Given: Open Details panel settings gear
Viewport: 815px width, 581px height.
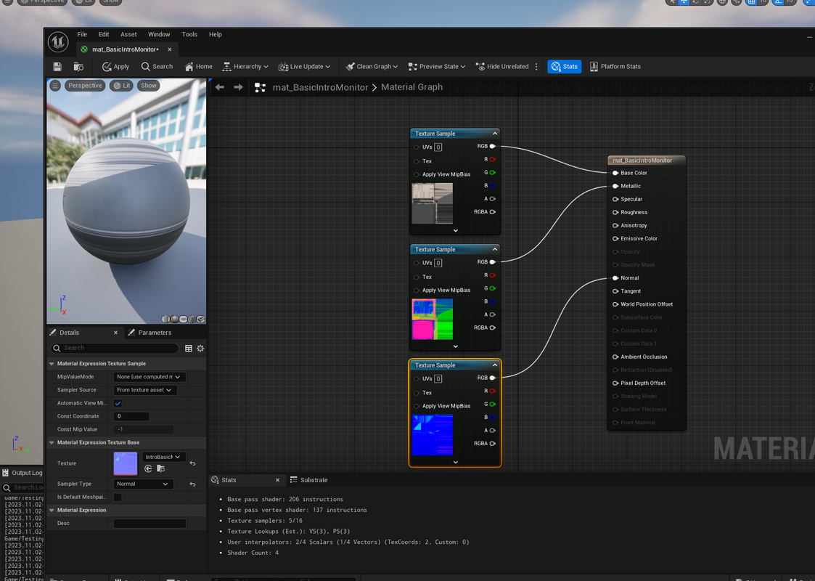Looking at the screenshot, I should coord(200,348).
